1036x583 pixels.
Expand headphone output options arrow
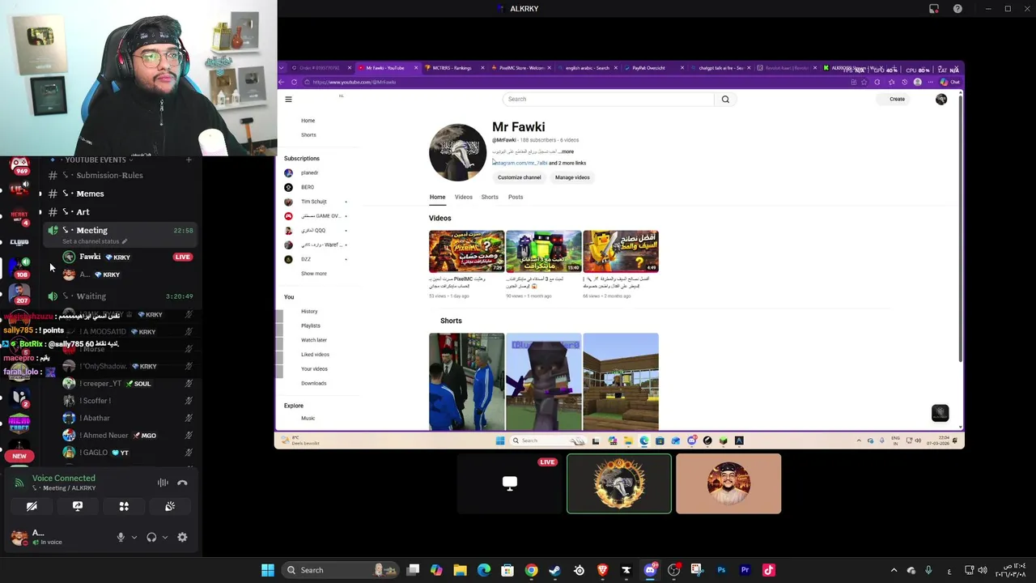click(x=165, y=537)
